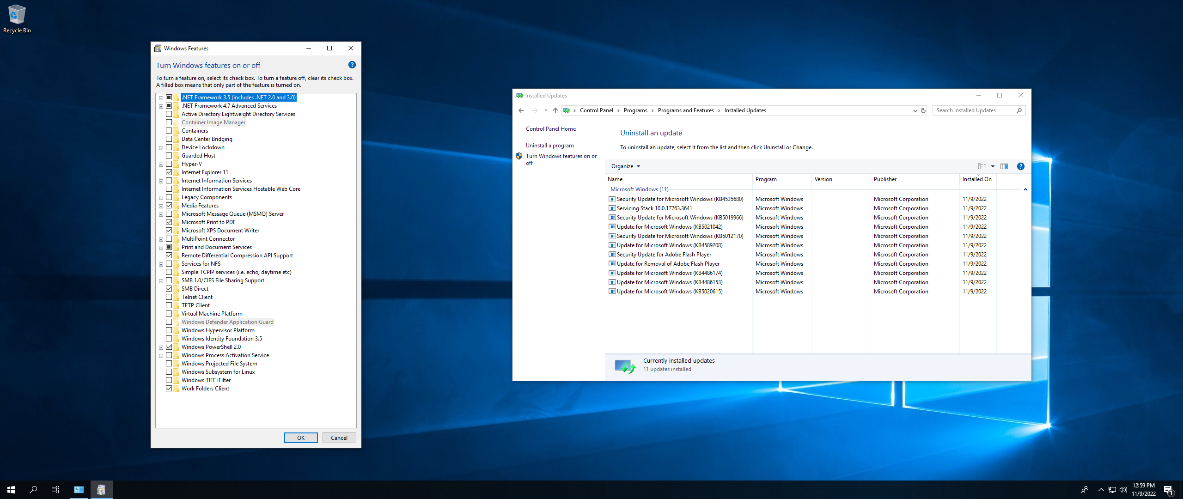Collapse the Microsoft Windows (11) group
This screenshot has width=1183, height=499.
[1025, 189]
